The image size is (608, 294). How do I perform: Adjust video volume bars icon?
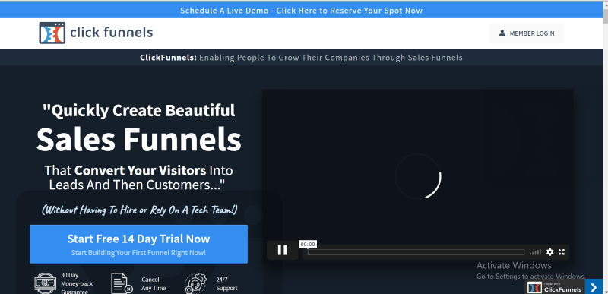tap(536, 252)
